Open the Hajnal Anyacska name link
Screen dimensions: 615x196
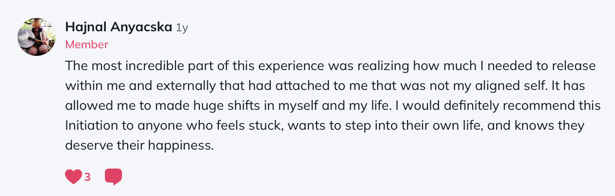pyautogui.click(x=118, y=27)
